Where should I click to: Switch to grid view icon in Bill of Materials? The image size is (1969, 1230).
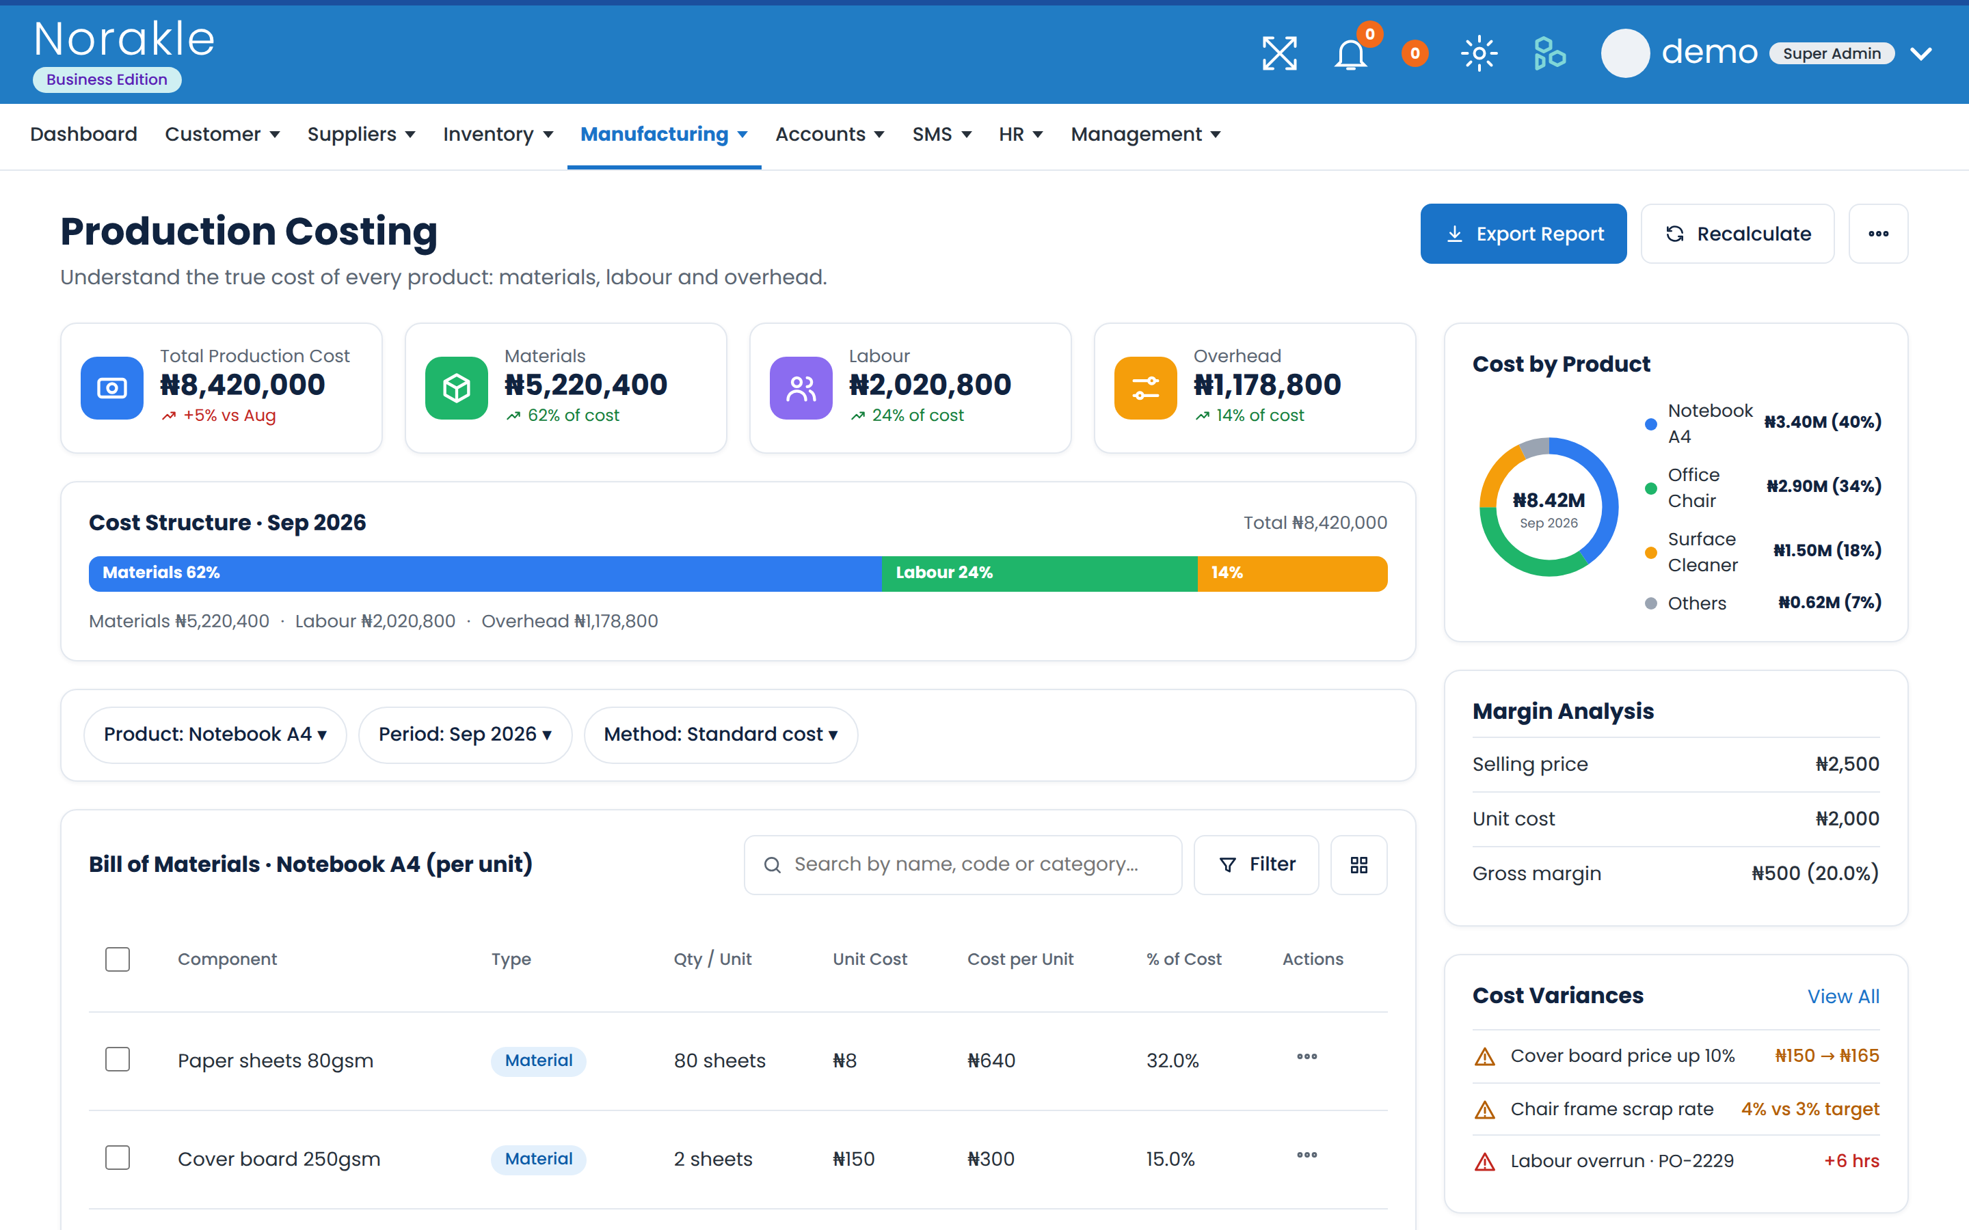click(x=1358, y=864)
